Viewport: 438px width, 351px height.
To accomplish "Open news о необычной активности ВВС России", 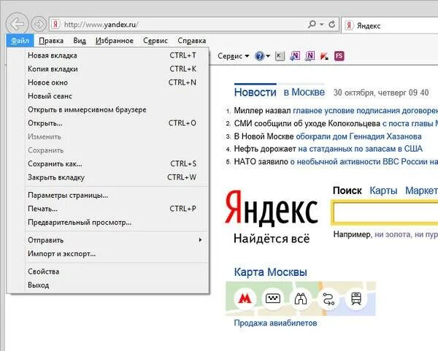I will [x=364, y=162].
